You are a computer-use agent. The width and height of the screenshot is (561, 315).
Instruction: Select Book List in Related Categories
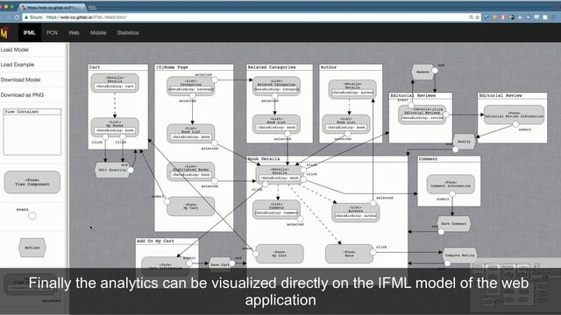(276, 124)
